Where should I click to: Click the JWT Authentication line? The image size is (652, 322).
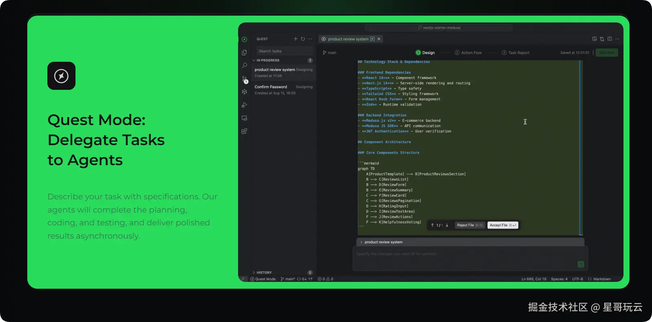coord(404,131)
